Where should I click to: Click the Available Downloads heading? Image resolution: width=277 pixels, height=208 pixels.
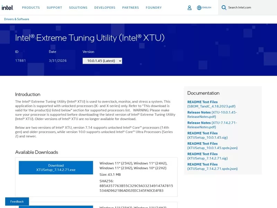click(37, 152)
